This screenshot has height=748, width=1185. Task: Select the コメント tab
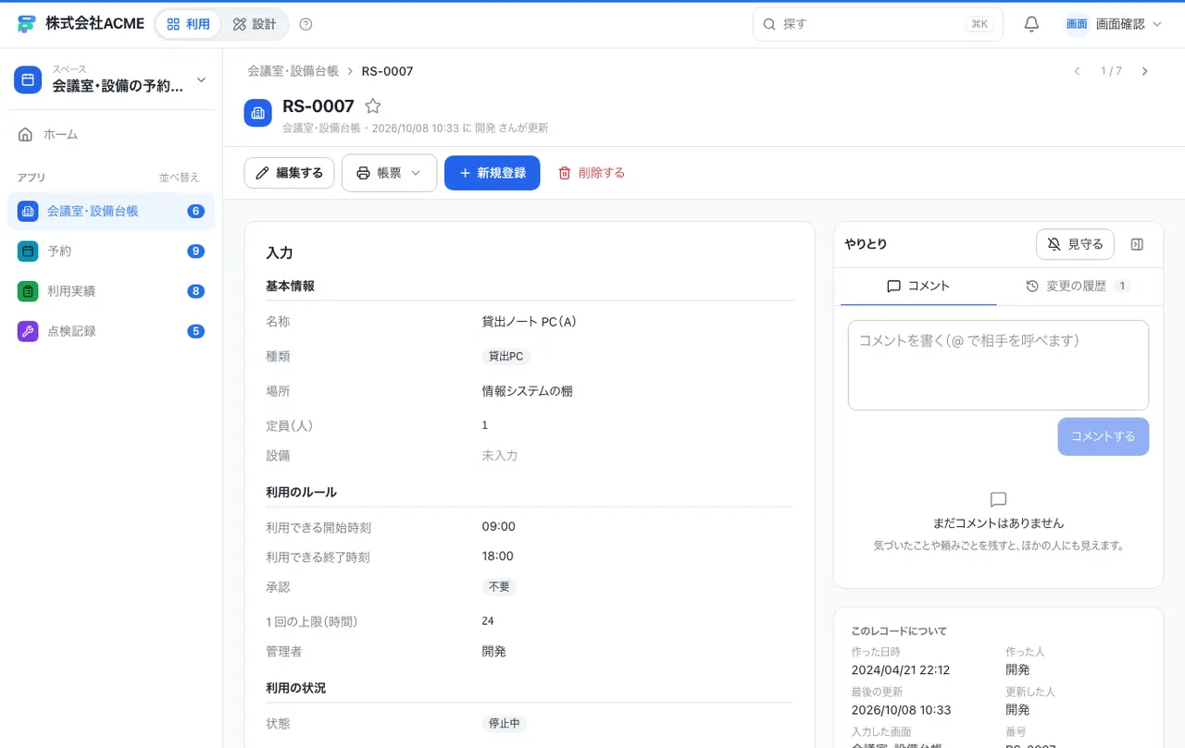point(918,287)
